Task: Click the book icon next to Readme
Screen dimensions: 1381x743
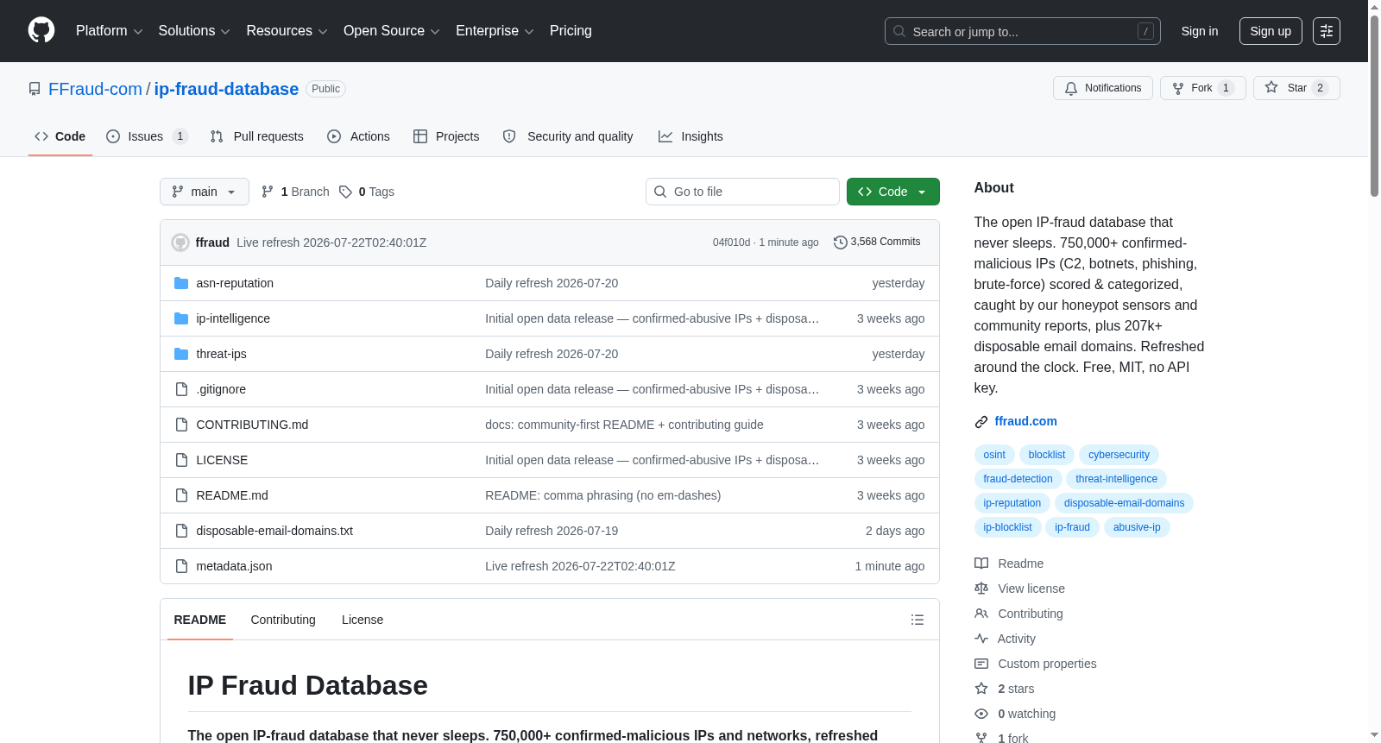Action: (x=981, y=564)
